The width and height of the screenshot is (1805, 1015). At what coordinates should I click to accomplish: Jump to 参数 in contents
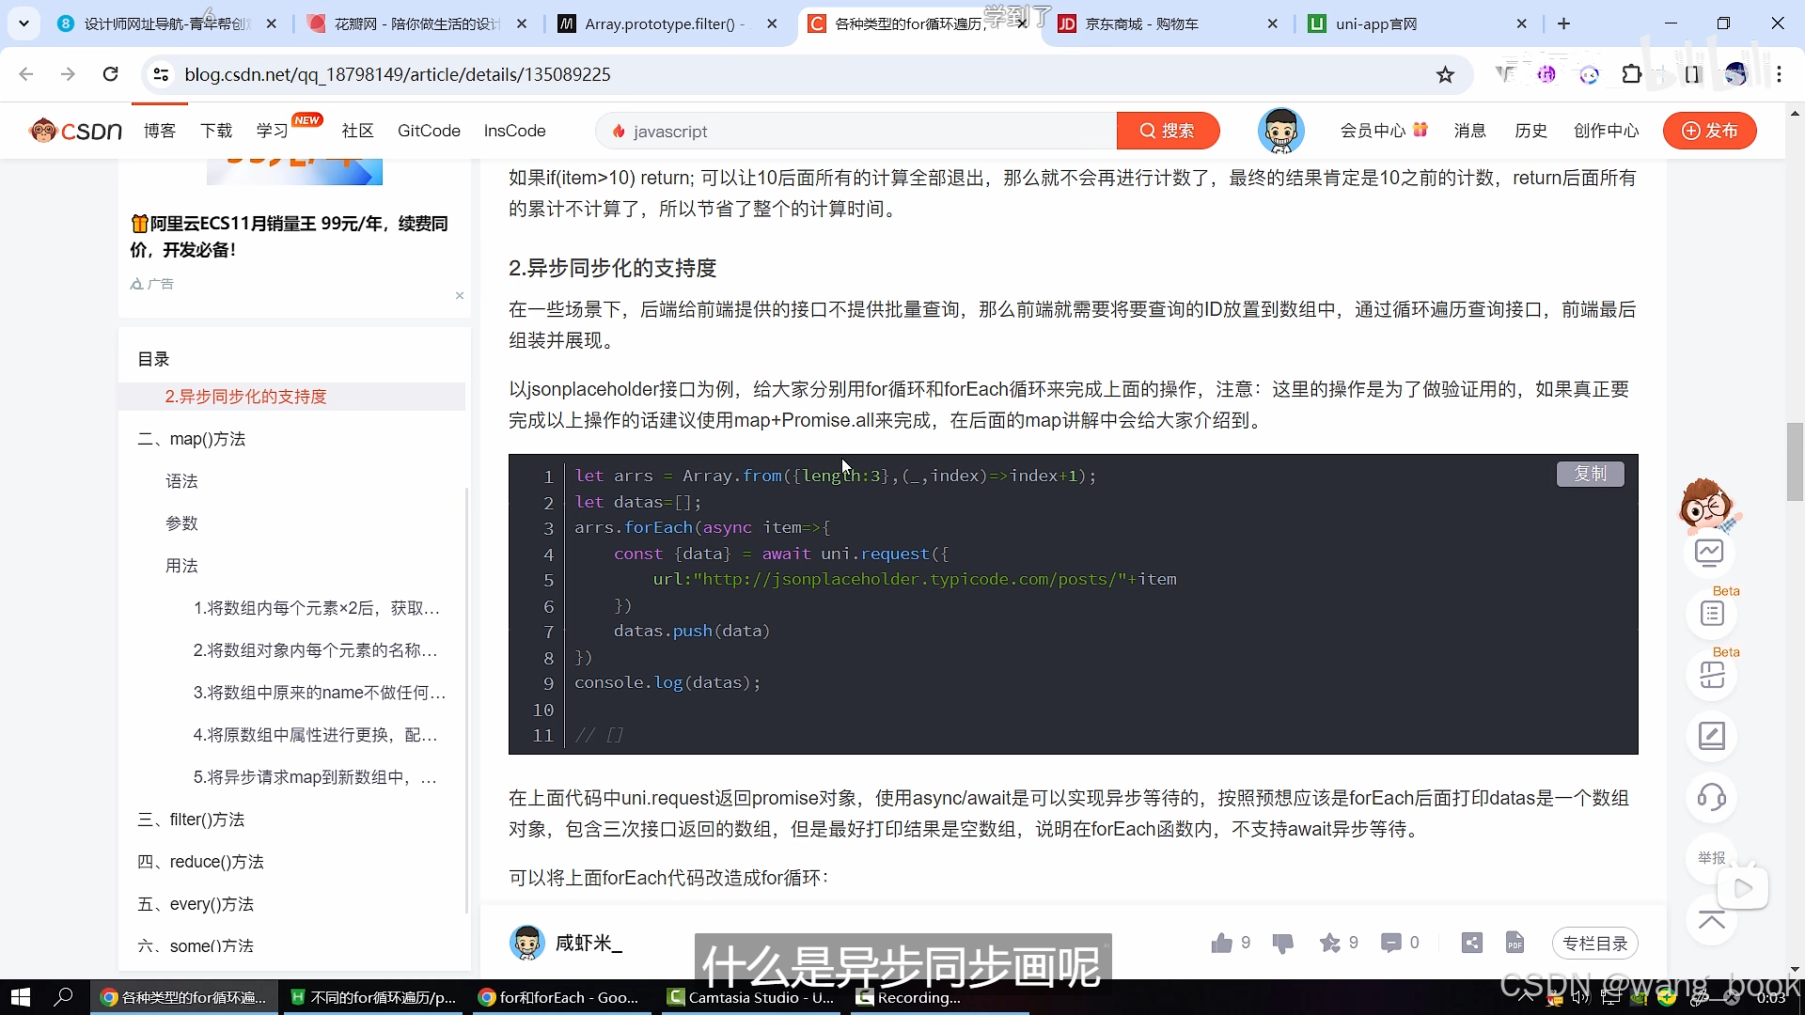click(x=181, y=523)
